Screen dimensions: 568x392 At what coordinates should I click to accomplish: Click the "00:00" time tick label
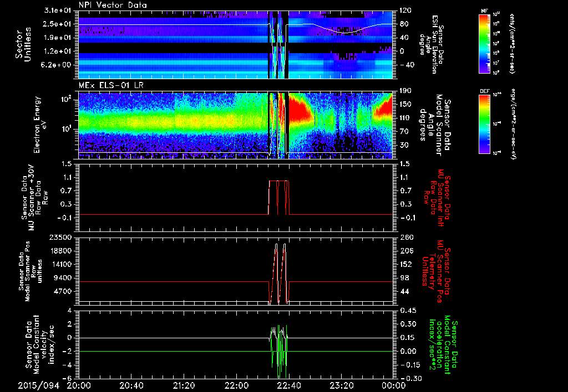click(394, 385)
